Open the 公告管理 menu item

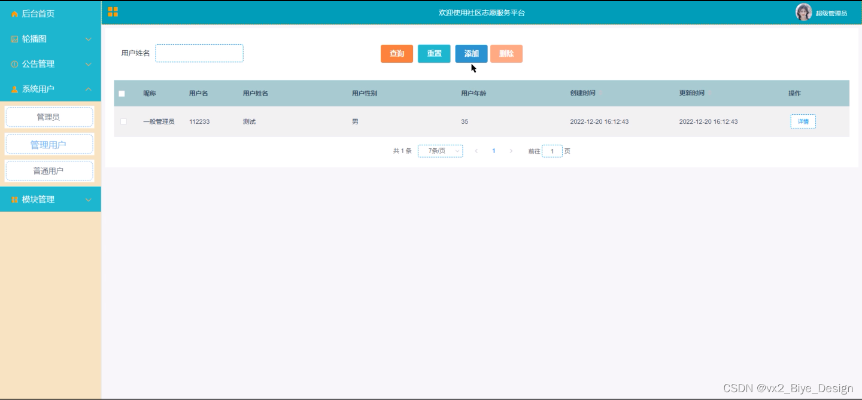(50, 64)
